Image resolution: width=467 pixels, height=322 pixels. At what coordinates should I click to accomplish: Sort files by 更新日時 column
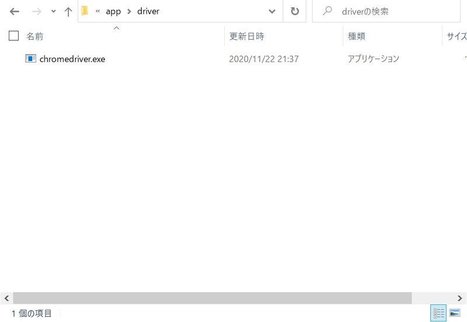coord(246,36)
